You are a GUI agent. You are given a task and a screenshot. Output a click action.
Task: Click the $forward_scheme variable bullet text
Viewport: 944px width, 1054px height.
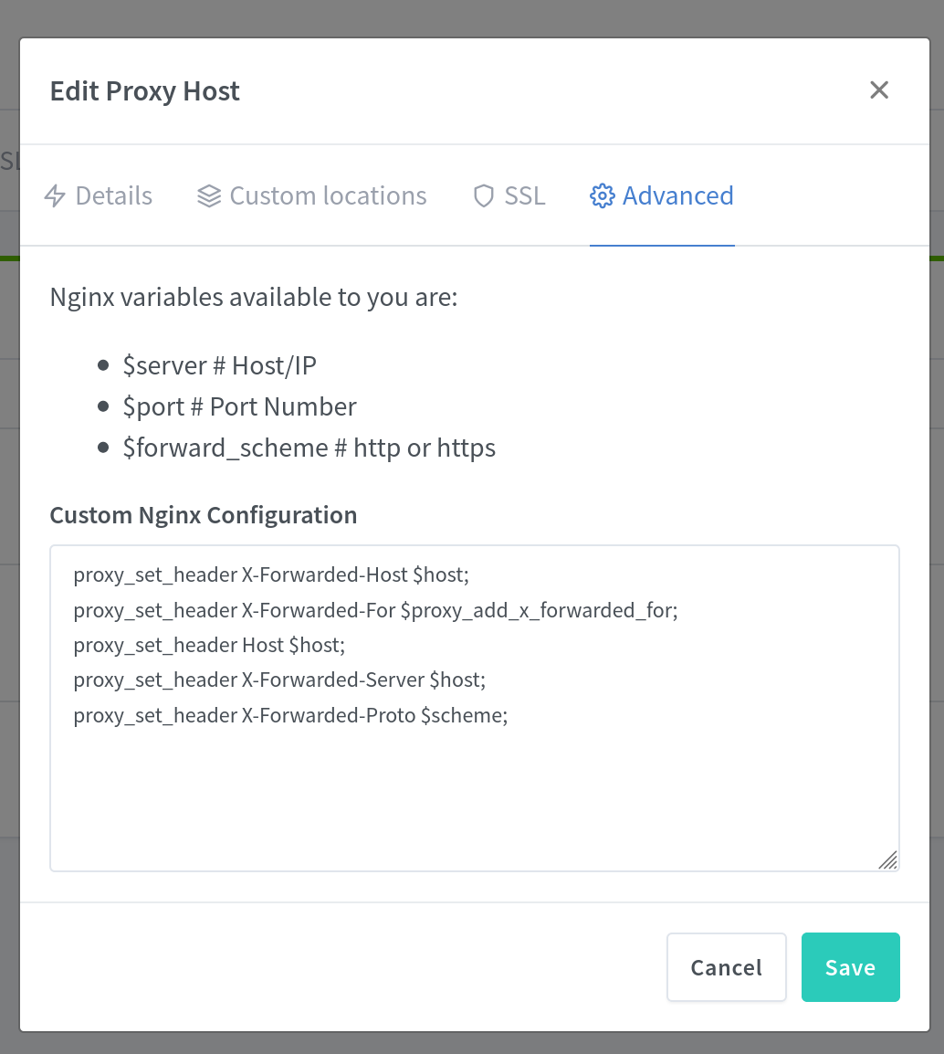(309, 448)
